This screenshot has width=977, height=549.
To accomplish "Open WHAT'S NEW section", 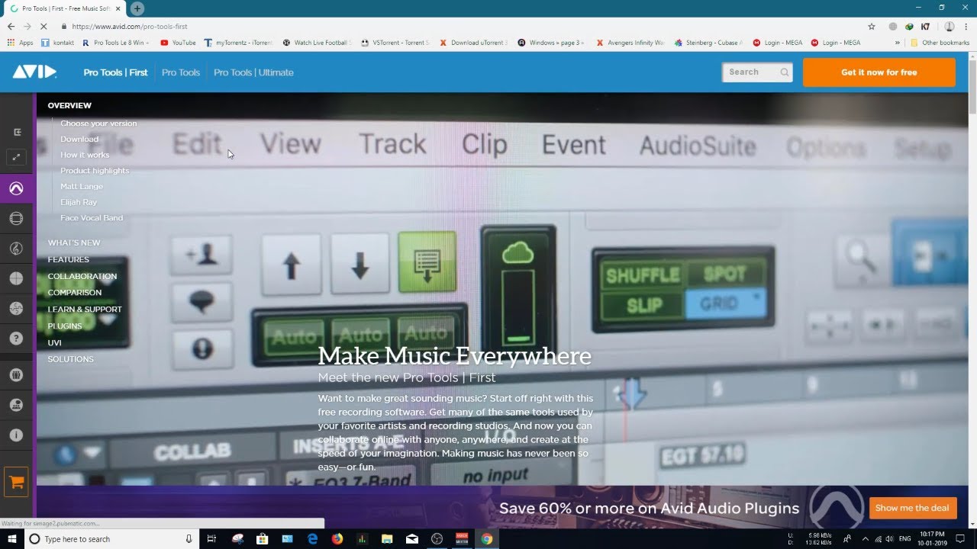I will (74, 242).
